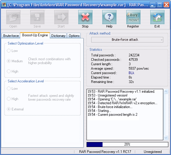The height and width of the screenshot is (155, 171).
Task: Click the Save floppy disk icon
Action: coord(37,17)
